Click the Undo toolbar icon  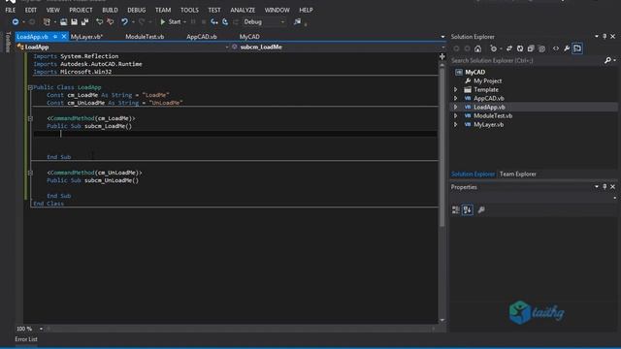[x=124, y=22]
